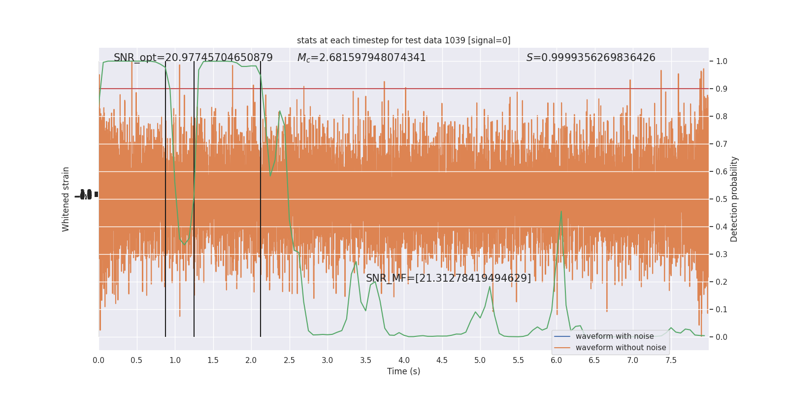Click the plot title about test data 1039

coord(403,40)
